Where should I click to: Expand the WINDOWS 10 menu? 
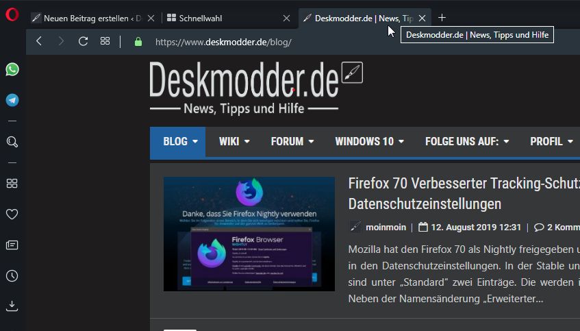click(x=370, y=141)
